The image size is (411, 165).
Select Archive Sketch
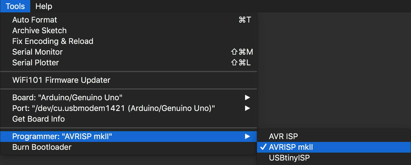click(39, 30)
